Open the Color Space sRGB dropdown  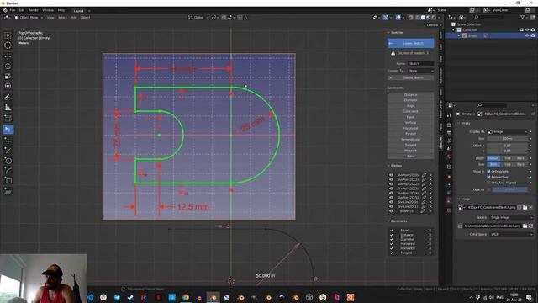click(510, 234)
